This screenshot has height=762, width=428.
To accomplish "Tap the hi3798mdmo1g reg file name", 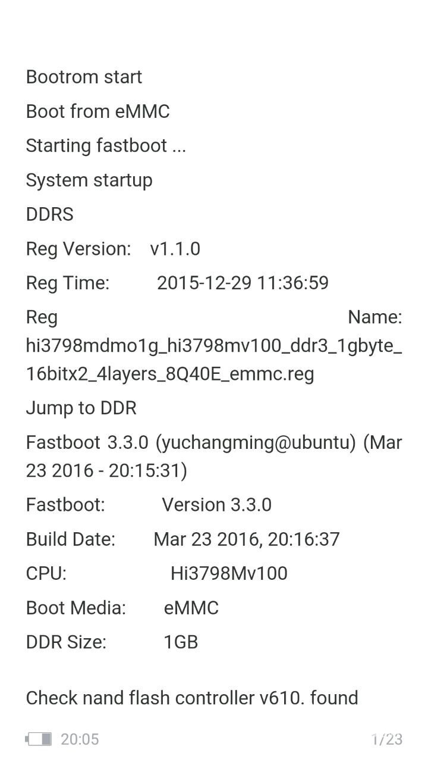I will click(x=214, y=346).
